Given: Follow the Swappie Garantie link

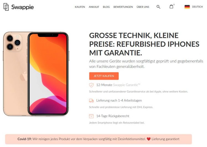Looking at the screenshot, I should coord(126,85).
